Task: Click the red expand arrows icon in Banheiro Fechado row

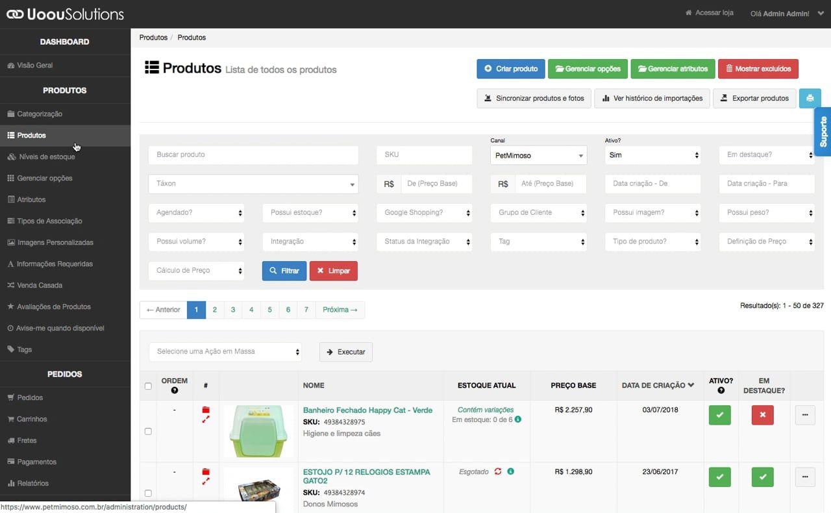Action: click(206, 420)
